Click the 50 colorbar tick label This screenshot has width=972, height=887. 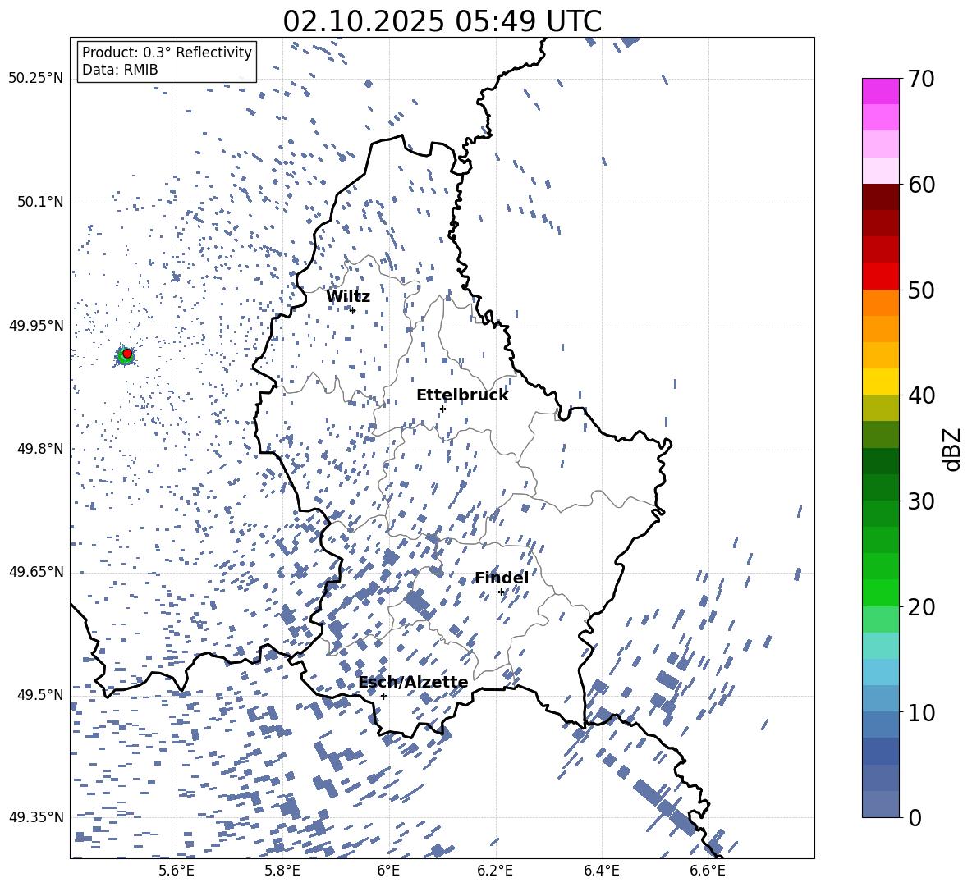(x=920, y=290)
